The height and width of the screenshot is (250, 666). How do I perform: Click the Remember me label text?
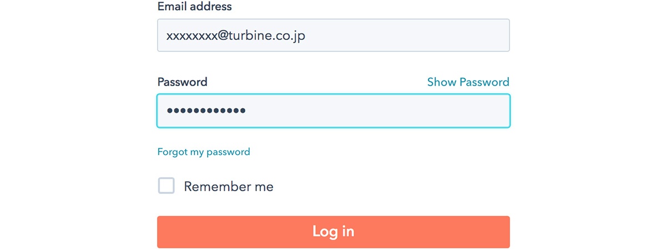tap(229, 187)
